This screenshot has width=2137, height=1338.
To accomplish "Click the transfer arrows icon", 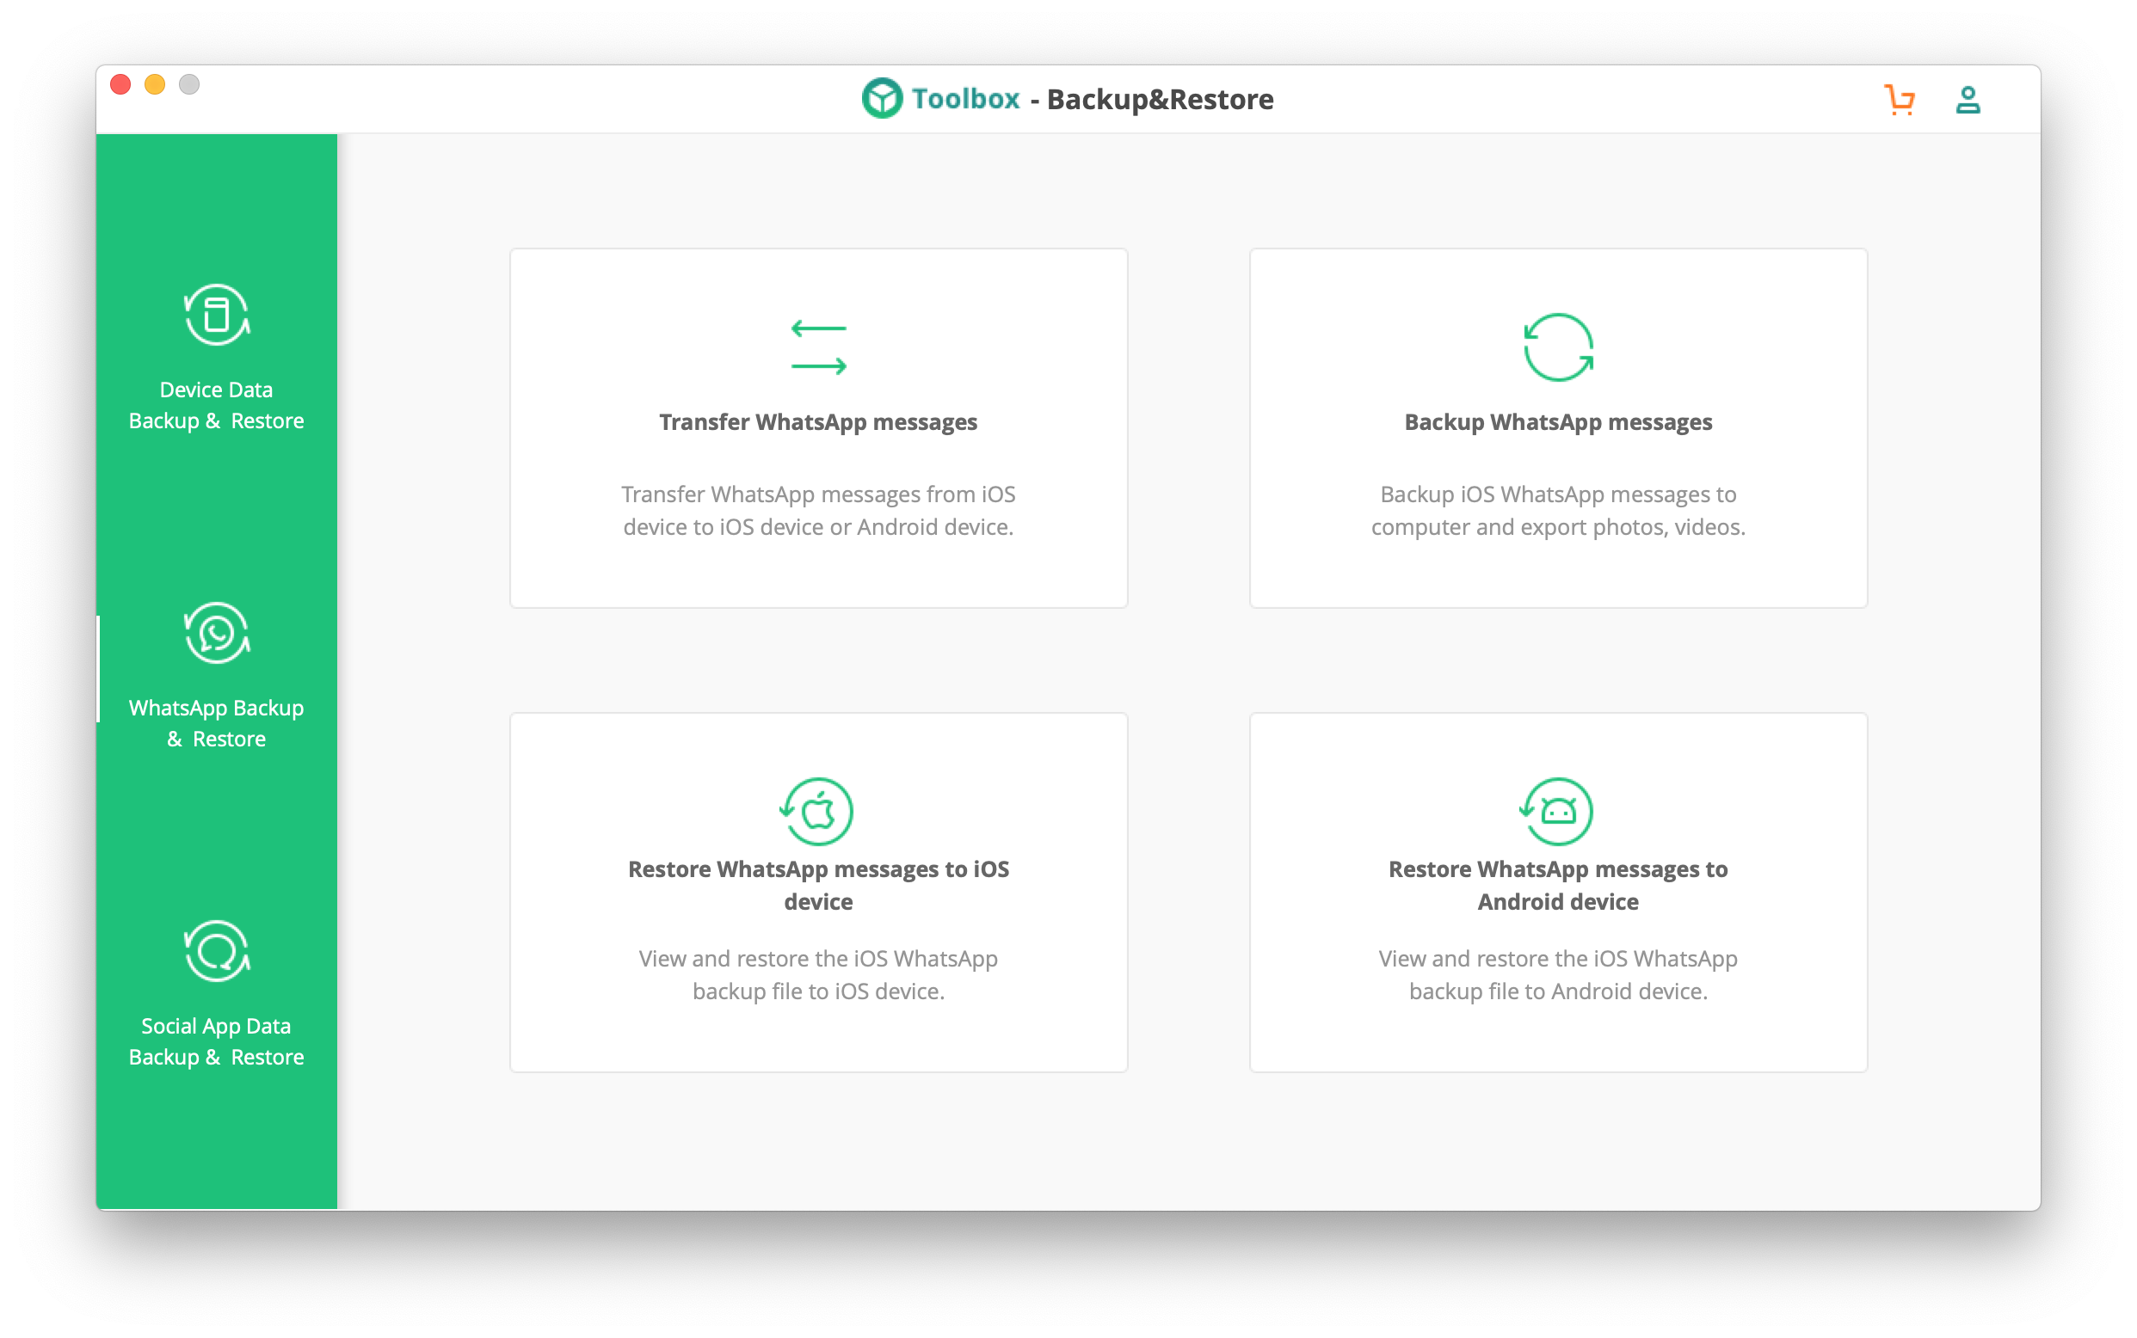I will [x=818, y=347].
